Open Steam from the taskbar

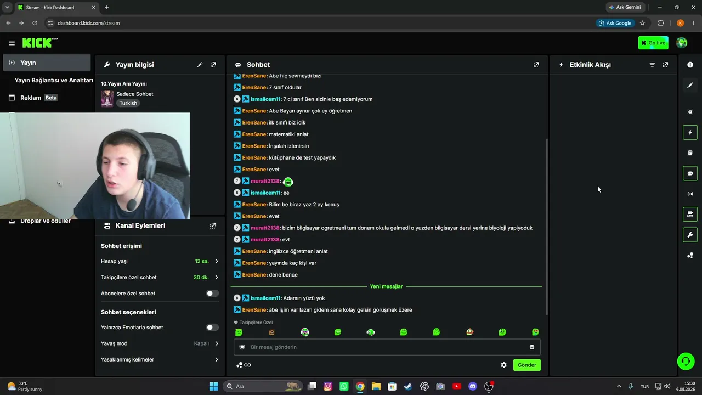click(408, 386)
